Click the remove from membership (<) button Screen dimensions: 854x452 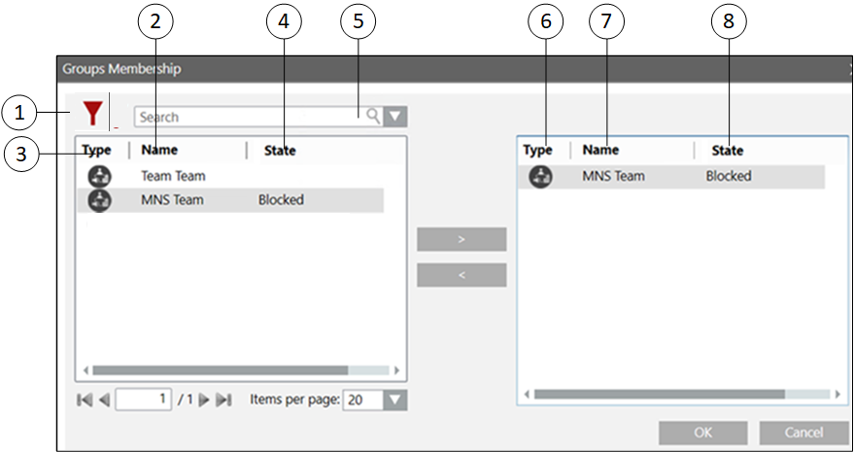461,275
